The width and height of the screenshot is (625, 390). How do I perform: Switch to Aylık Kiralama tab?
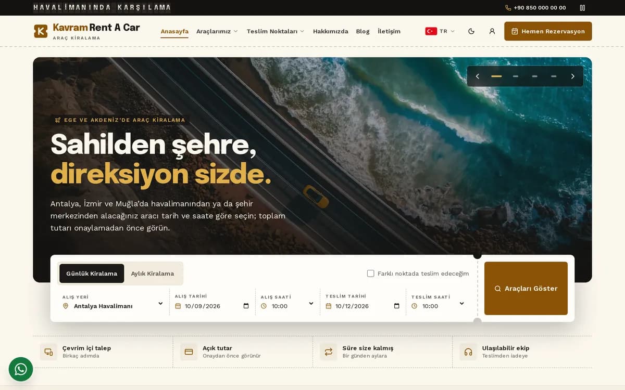tap(153, 274)
